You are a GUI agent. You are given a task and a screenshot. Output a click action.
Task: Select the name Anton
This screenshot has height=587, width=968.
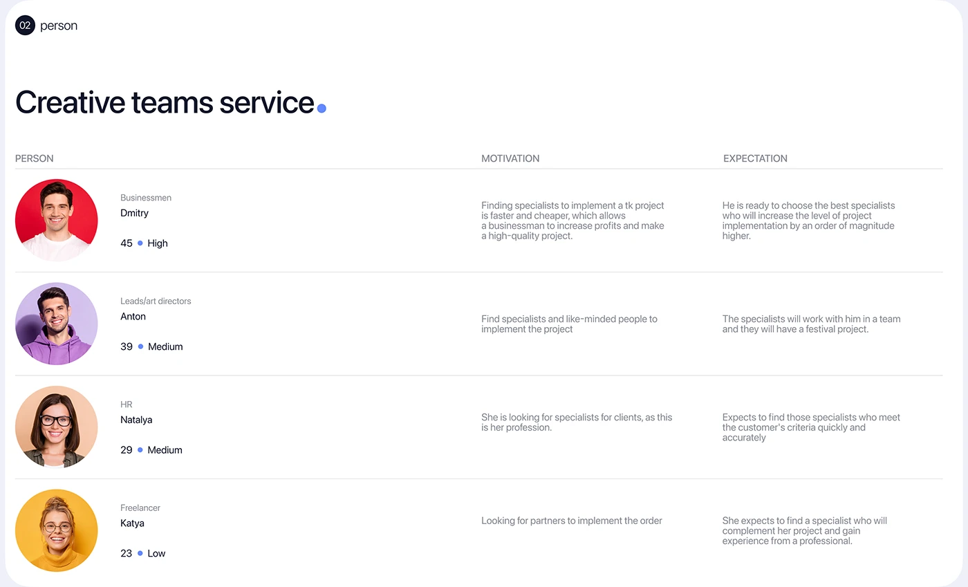click(133, 317)
